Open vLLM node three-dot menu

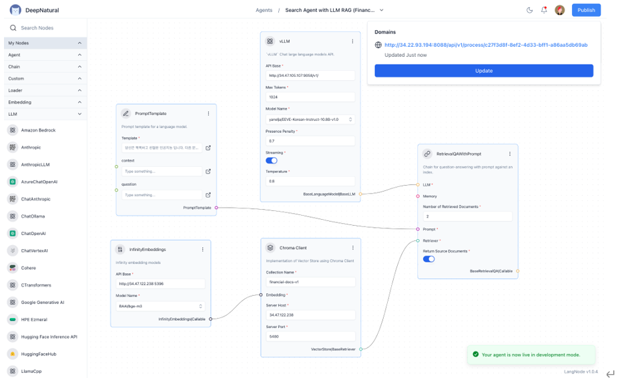(x=353, y=41)
